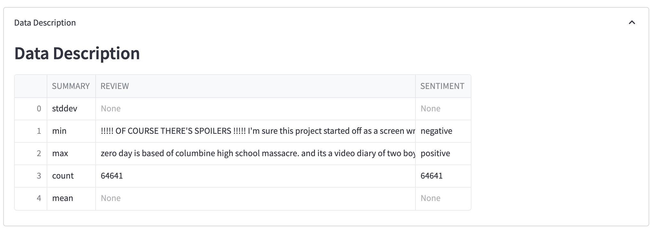
Task: Click the zero day columbine review cell
Action: [255, 153]
